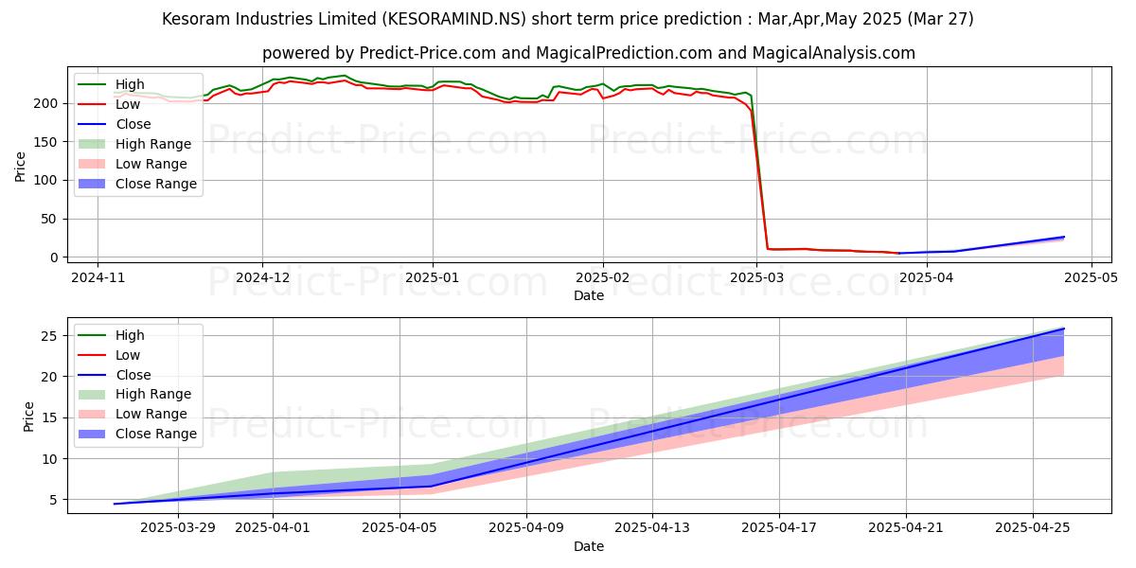This screenshot has width=1136, height=568.
Task: Click the 'powered by Predict-Price.com' subtitle text
Action: (x=588, y=53)
